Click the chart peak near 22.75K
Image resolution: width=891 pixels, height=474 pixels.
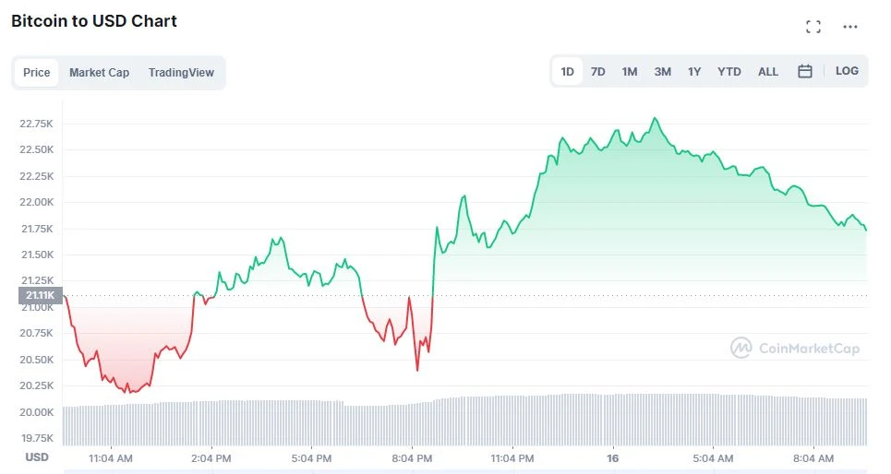pos(655,119)
